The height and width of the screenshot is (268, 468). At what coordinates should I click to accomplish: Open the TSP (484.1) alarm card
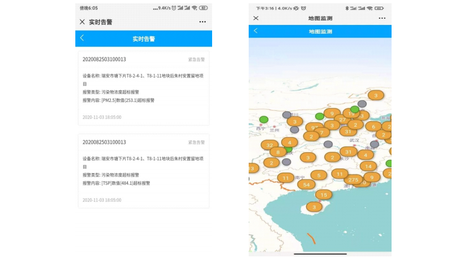pos(143,171)
